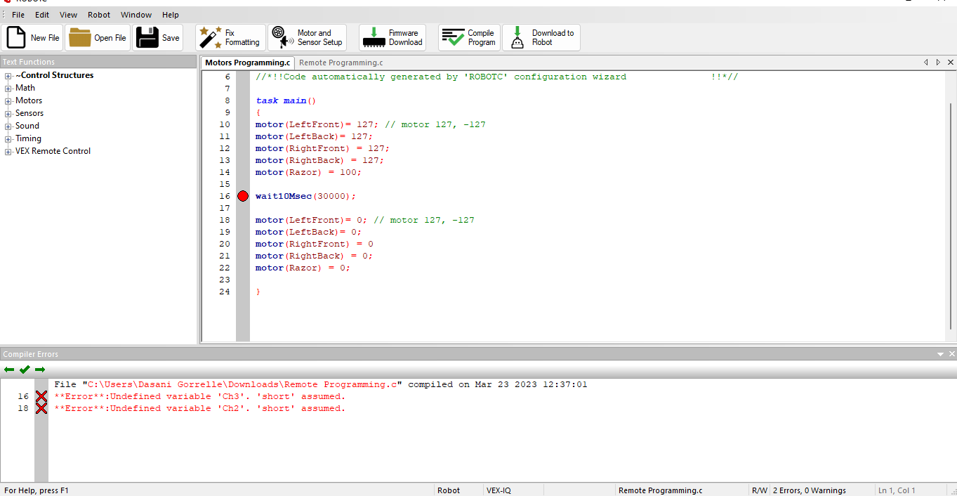Jump to the next compiler error

pos(40,369)
